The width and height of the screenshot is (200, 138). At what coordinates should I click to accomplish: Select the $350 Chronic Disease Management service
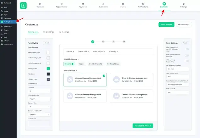pos(85,80)
